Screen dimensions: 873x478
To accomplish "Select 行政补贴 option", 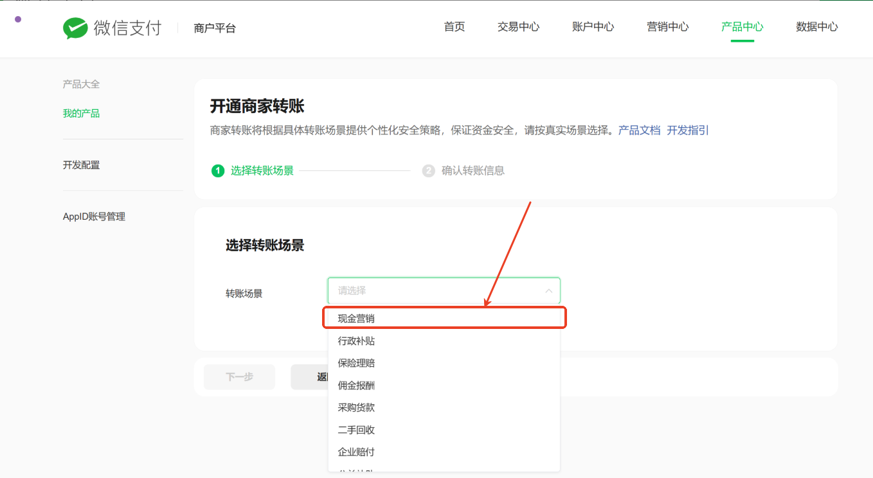I will tap(444, 341).
